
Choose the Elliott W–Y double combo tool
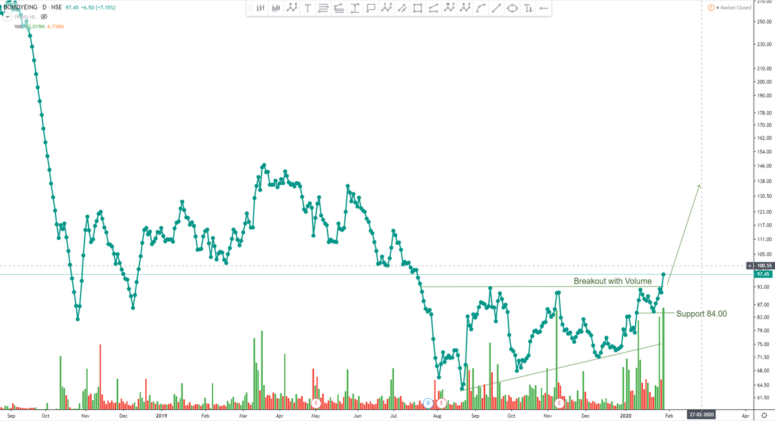click(x=449, y=8)
